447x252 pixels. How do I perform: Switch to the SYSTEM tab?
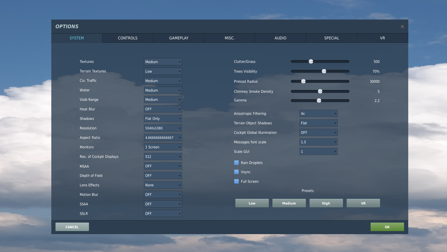[x=77, y=38]
